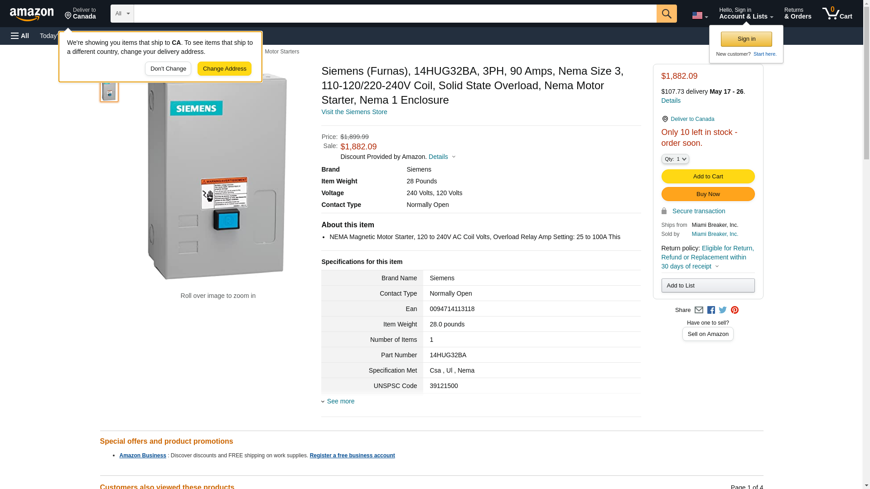
Task: Open the Qty quantity dropdown
Action: click(675, 159)
